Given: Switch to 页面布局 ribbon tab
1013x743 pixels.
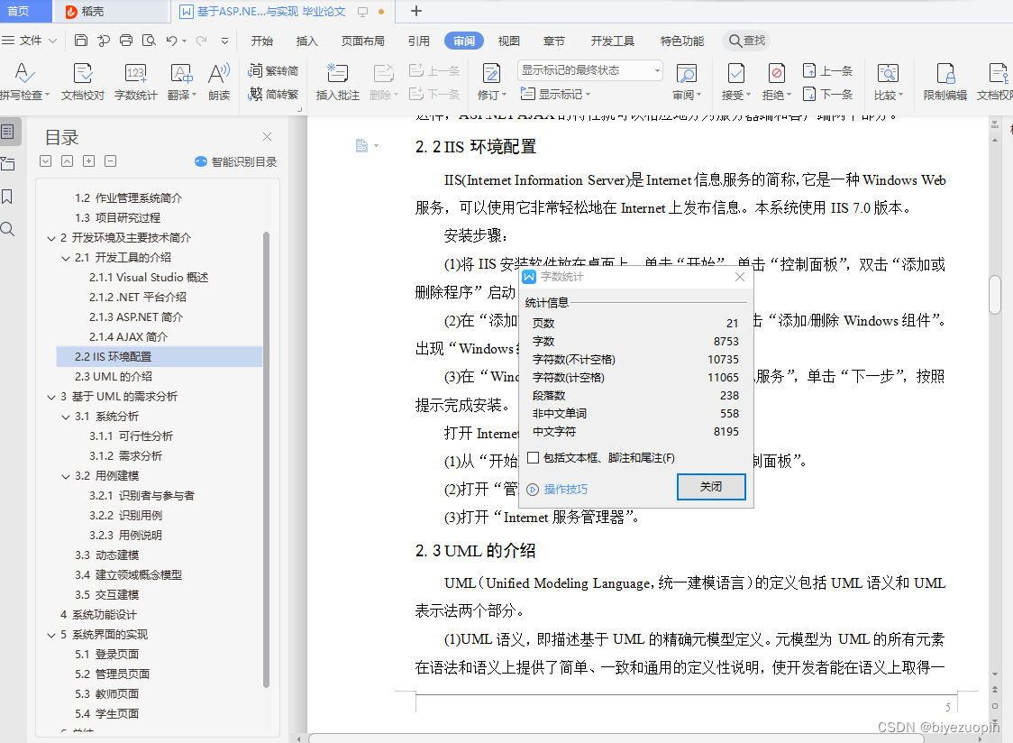Looking at the screenshot, I should coord(363,41).
